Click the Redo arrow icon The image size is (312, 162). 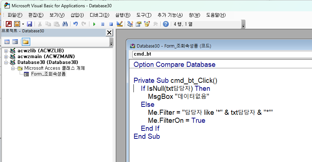click(x=84, y=24)
